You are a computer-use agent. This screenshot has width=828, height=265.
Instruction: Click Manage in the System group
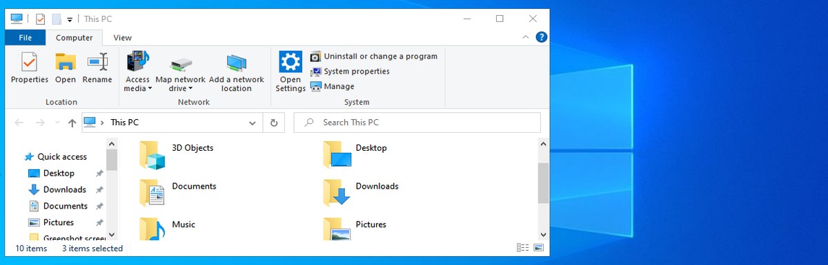[332, 87]
